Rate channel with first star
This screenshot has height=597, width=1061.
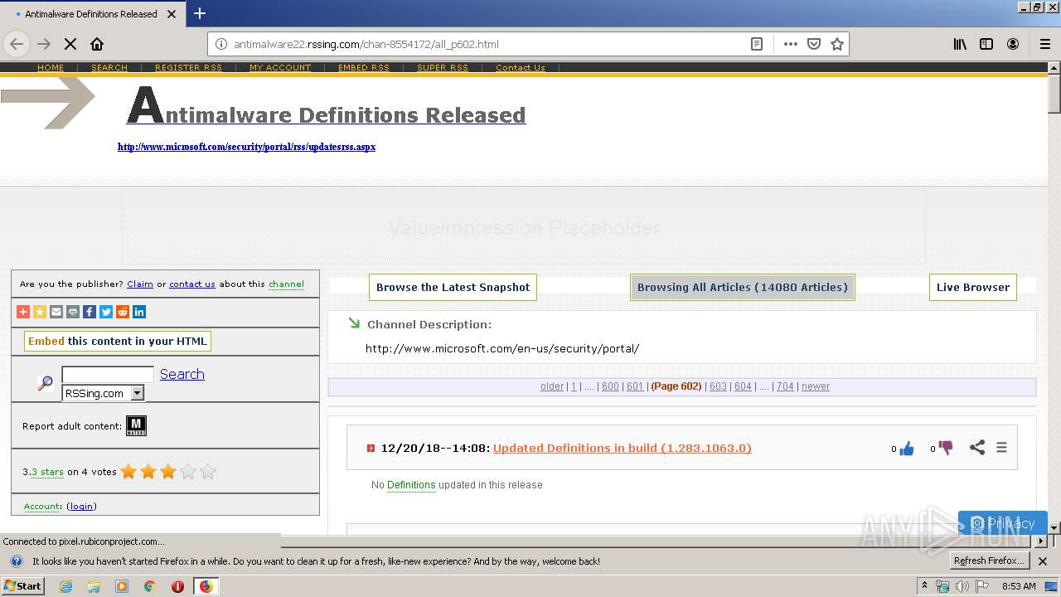coord(128,472)
